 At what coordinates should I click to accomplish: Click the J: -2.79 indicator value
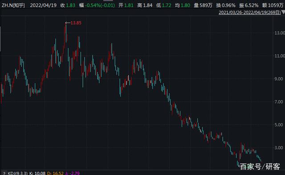point(72,173)
